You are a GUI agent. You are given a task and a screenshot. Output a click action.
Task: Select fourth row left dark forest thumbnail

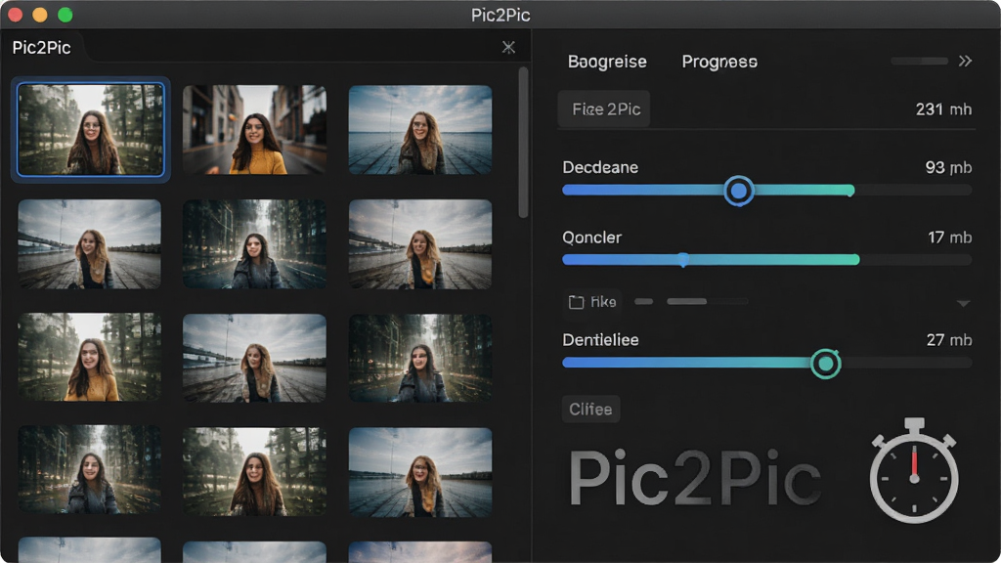click(89, 471)
